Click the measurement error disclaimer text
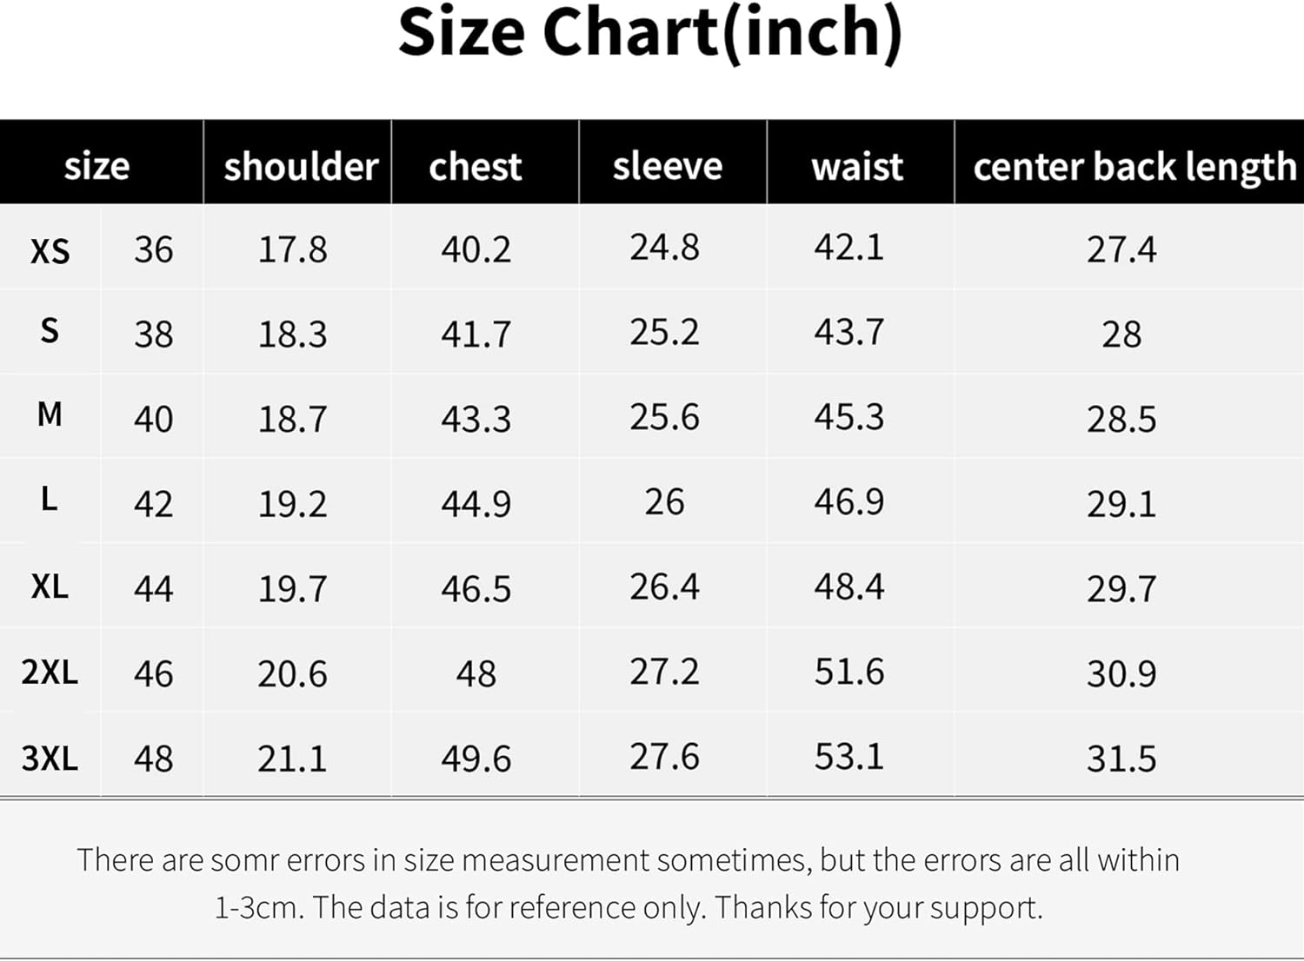Screen dimensions: 1304x961 pos(629,883)
